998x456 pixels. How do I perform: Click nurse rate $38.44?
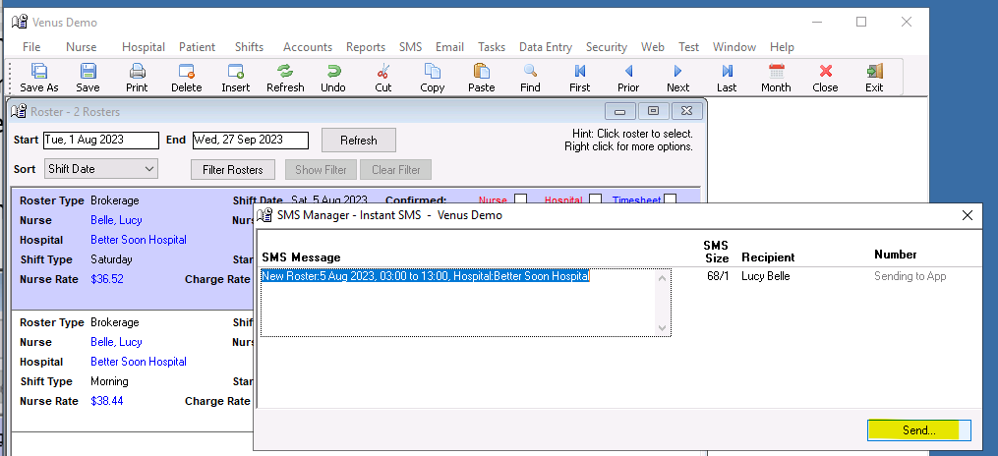click(107, 401)
